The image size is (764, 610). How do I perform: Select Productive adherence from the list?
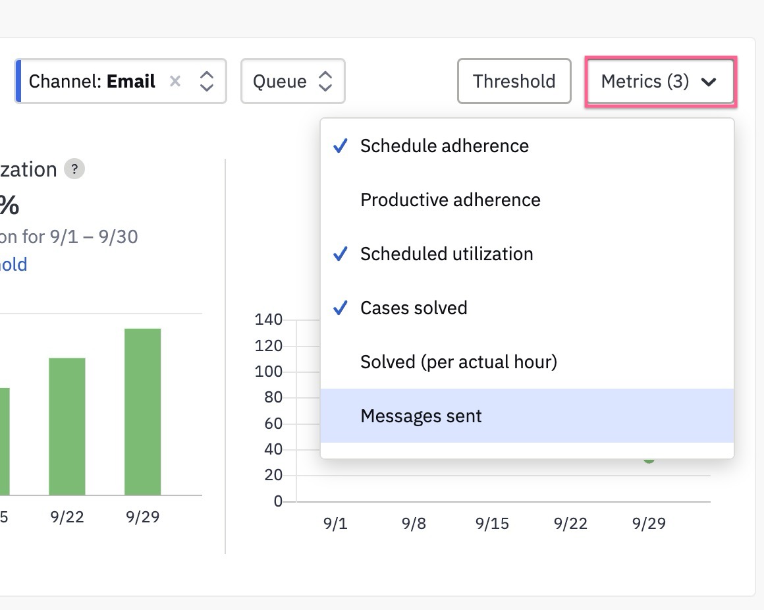point(527,200)
